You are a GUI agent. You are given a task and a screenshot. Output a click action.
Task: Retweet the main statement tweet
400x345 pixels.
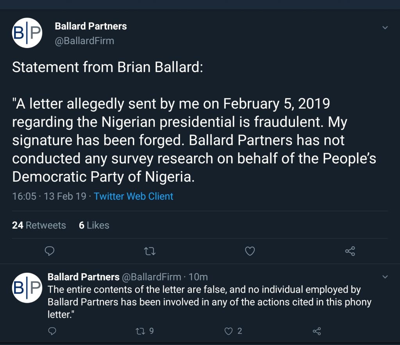[x=150, y=251]
